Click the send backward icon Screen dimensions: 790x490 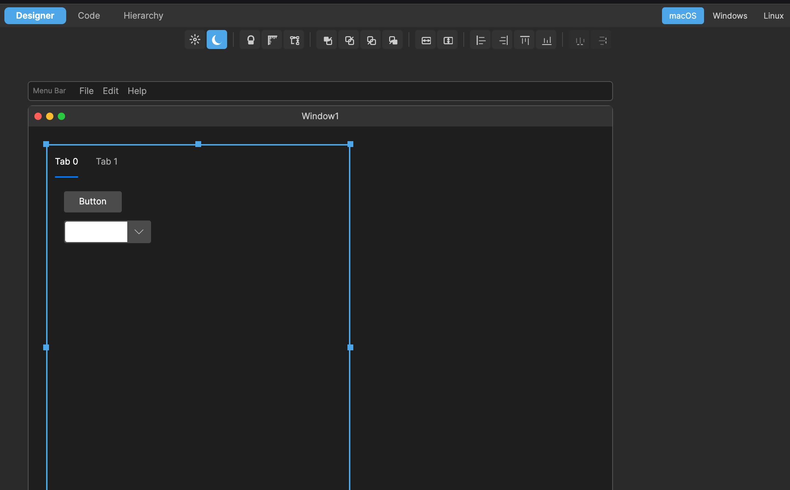(371, 40)
